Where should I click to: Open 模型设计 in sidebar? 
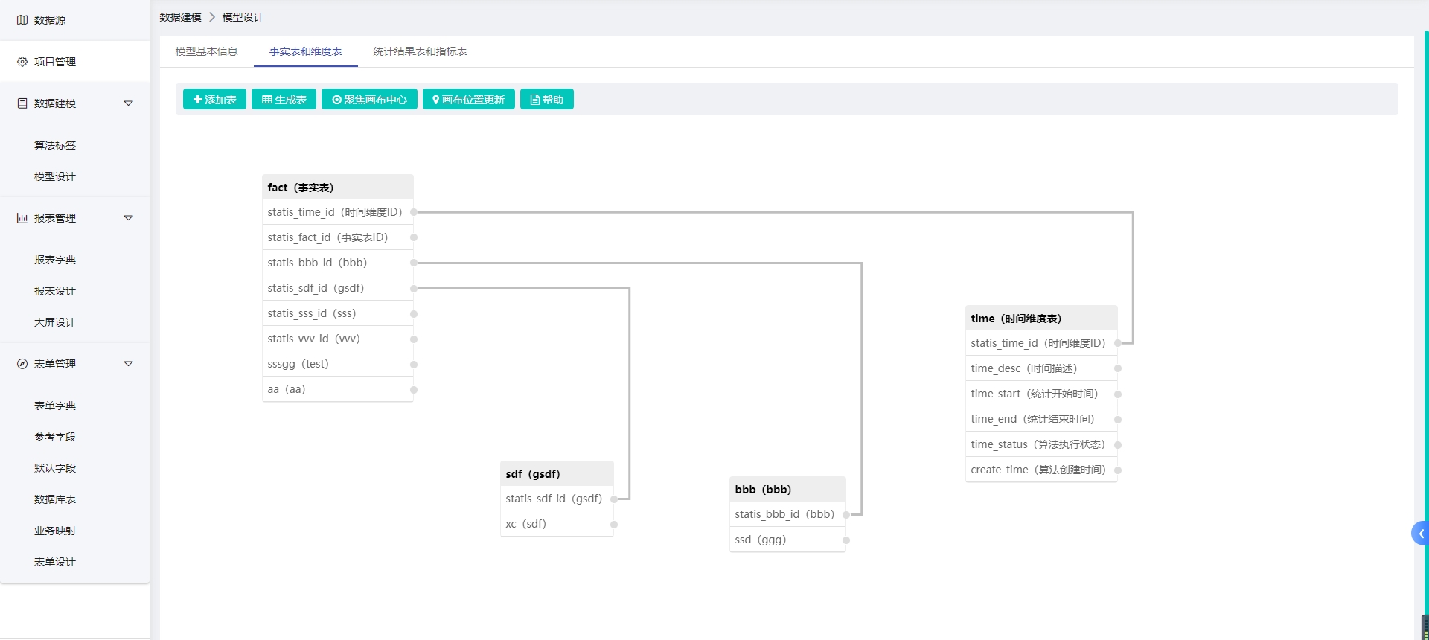pyautogui.click(x=55, y=176)
